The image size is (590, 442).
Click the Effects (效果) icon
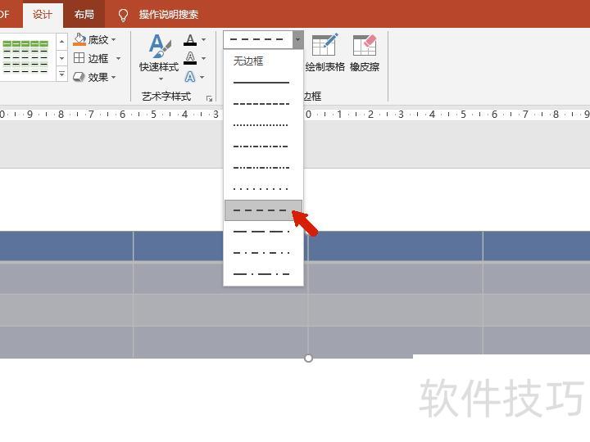[x=79, y=77]
